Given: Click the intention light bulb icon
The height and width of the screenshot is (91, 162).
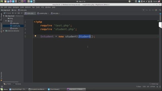Looking at the screenshot, I should (x=35, y=36).
